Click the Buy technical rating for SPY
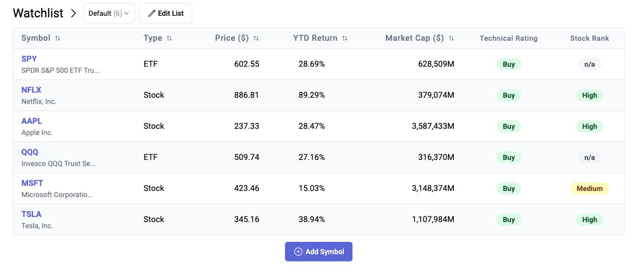The height and width of the screenshot is (273, 638). [x=508, y=64]
